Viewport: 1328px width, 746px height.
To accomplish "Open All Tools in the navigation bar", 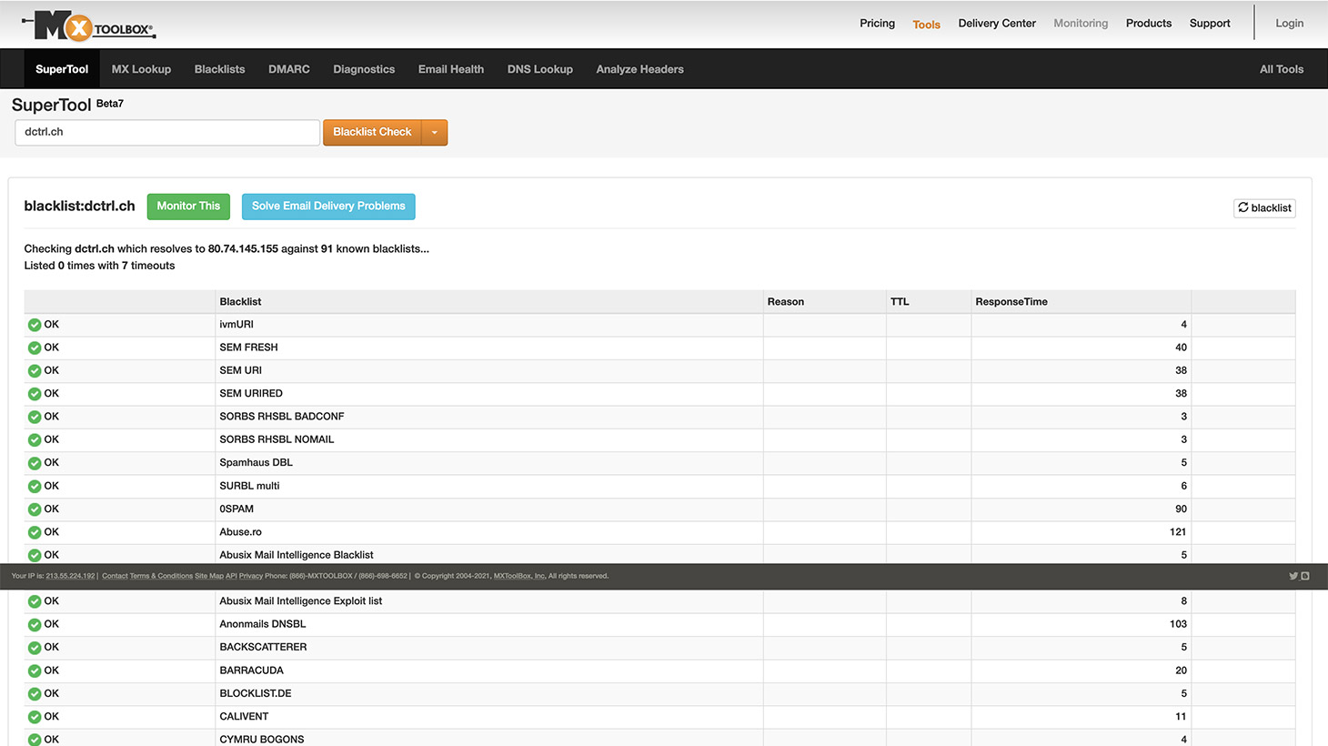I will click(x=1282, y=69).
